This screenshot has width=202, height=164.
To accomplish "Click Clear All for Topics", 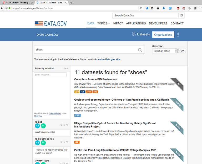I will (64, 125).
